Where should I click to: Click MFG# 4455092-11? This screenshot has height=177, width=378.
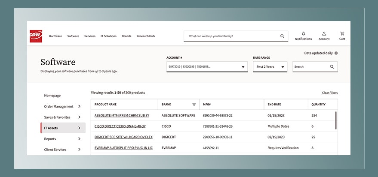pos(211,148)
